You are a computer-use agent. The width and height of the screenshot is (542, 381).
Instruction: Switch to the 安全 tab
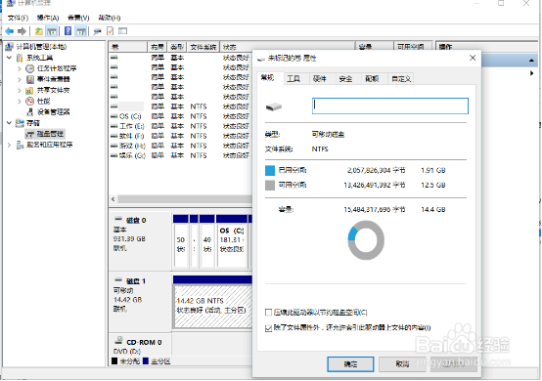tap(345, 79)
